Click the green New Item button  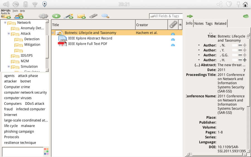56,16
